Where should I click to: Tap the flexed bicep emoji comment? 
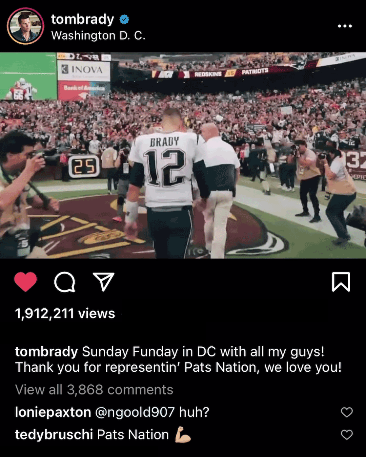[183, 435]
